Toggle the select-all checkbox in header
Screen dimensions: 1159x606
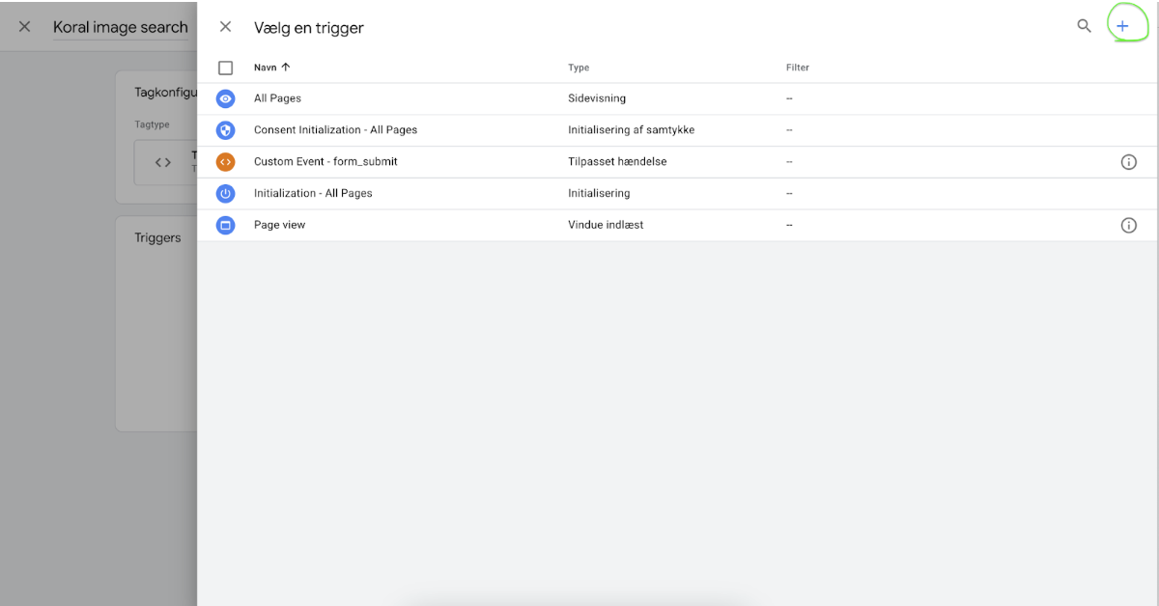pos(225,68)
